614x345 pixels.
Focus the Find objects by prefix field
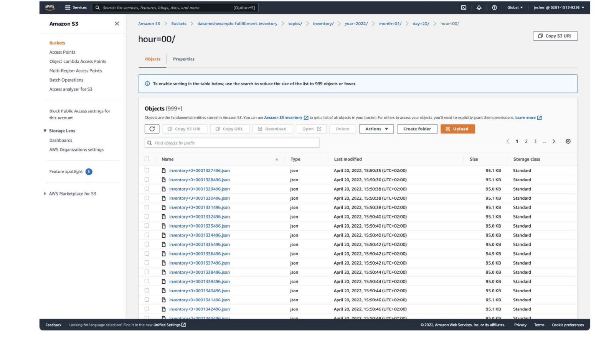[x=232, y=143]
